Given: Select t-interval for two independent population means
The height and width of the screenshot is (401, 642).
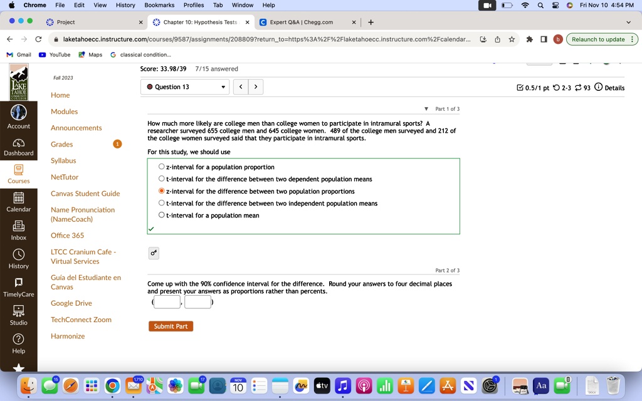Looking at the screenshot, I should (161, 203).
